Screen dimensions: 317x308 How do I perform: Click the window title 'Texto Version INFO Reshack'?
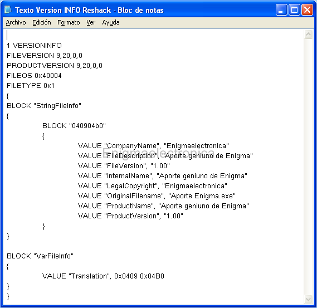[63, 10]
